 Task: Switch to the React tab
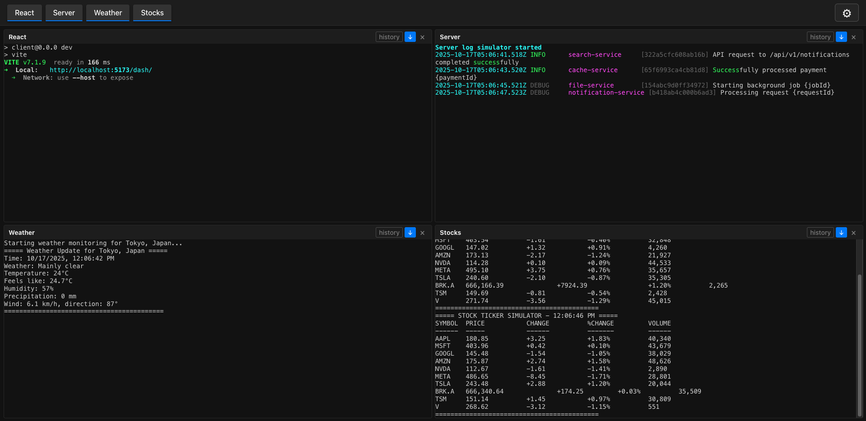pos(24,13)
